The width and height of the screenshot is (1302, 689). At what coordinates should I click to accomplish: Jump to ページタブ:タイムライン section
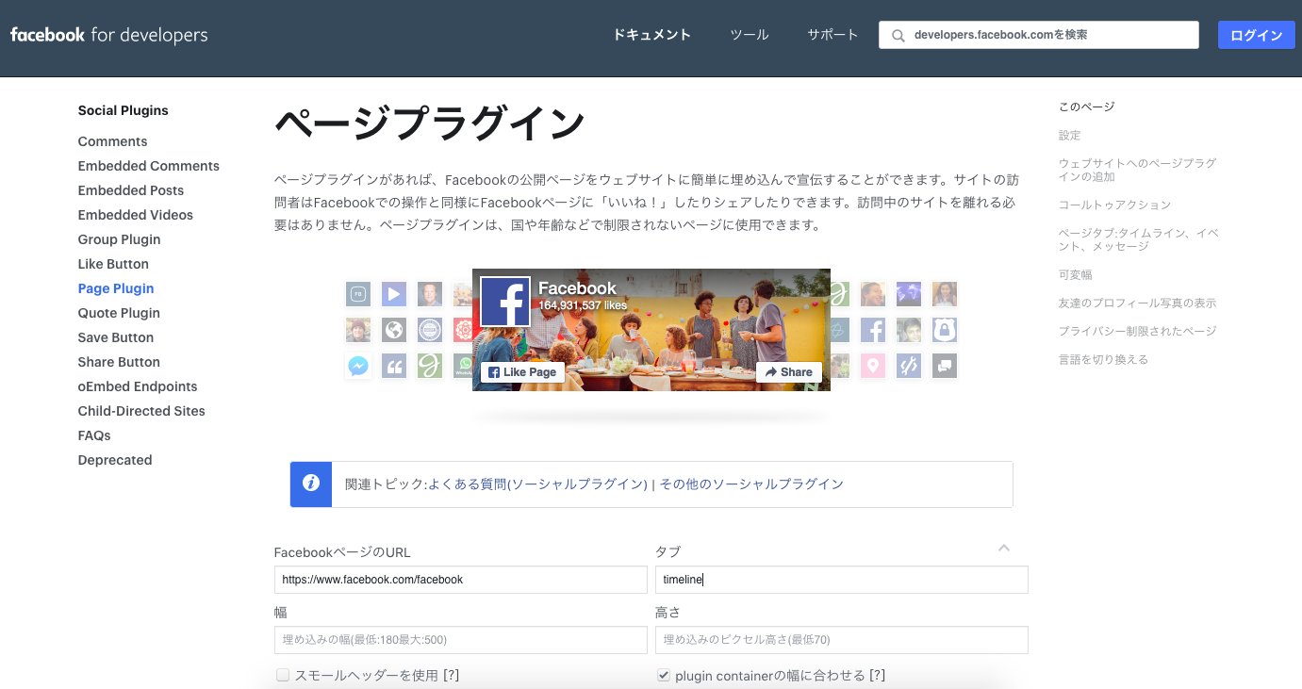click(x=1139, y=239)
